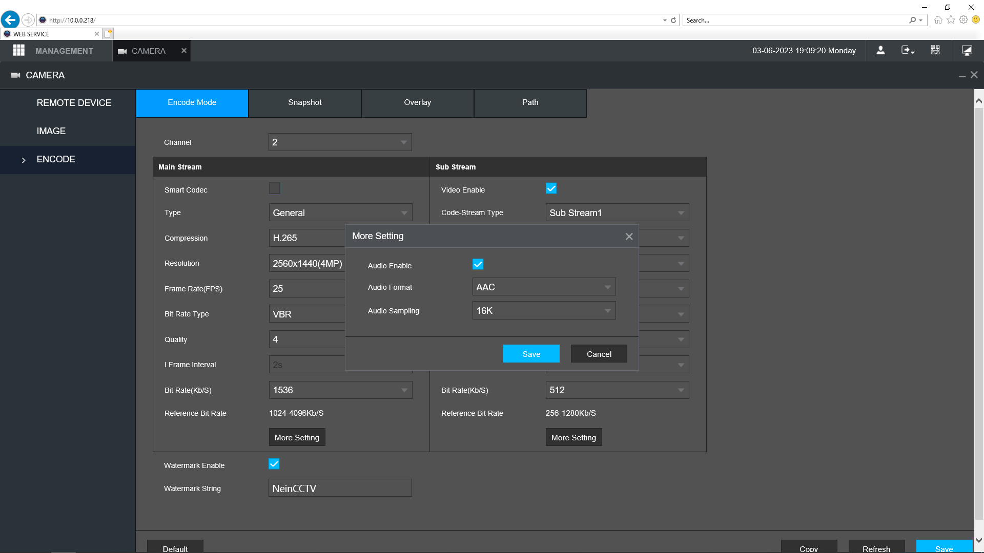Toggle the Watermark Enable checkbox

coord(274,464)
